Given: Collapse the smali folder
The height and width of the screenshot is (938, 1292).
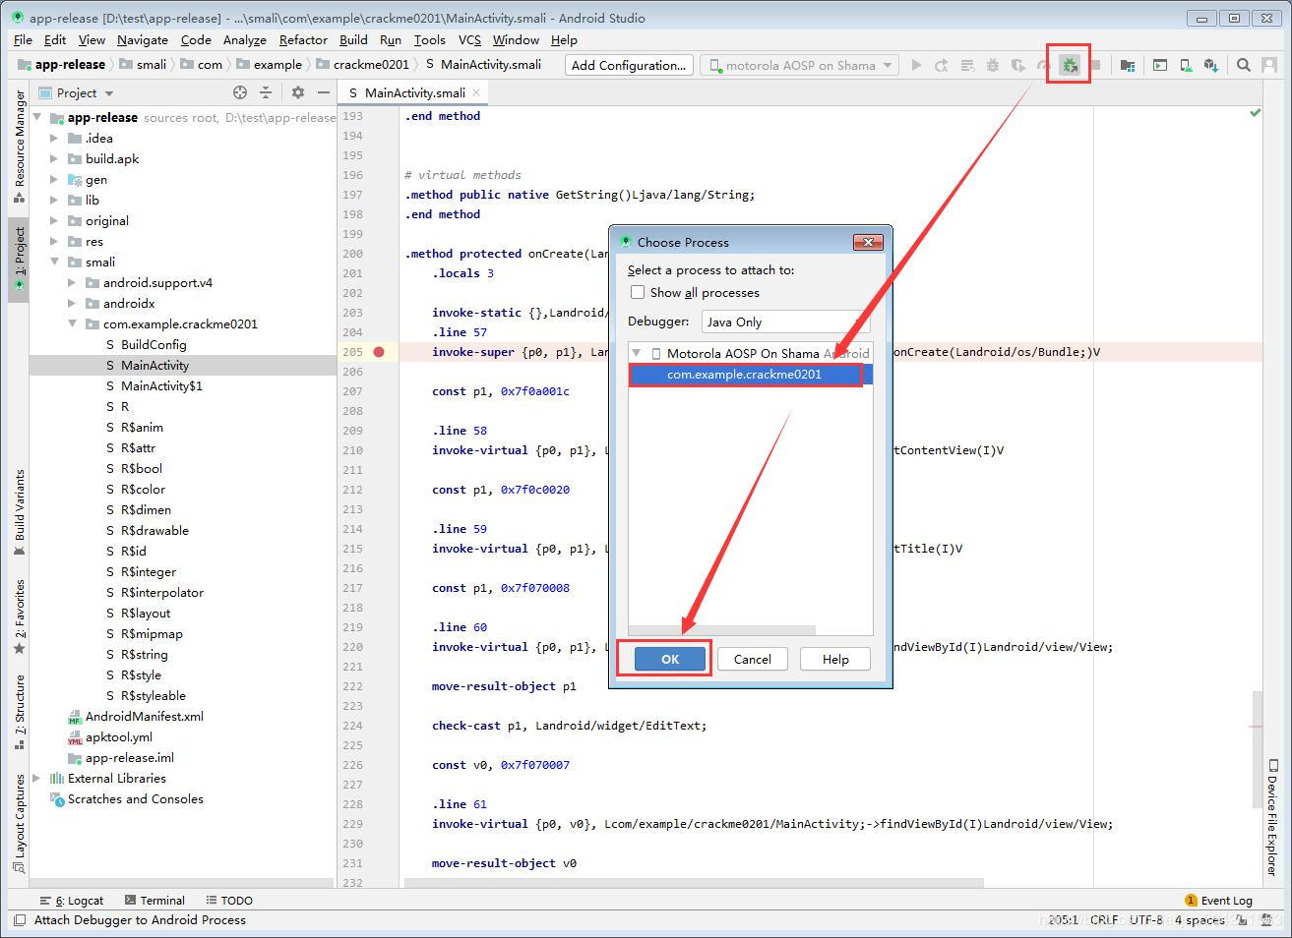Looking at the screenshot, I should pos(54,263).
